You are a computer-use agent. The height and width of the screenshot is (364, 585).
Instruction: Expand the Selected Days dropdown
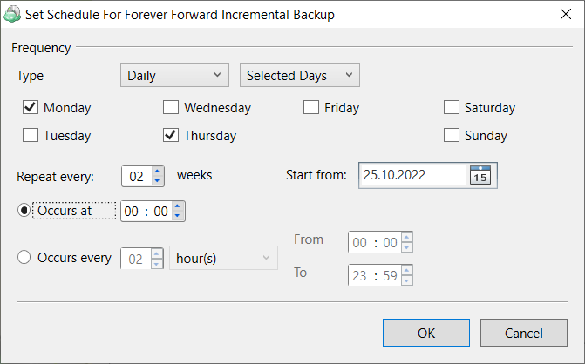(x=300, y=75)
